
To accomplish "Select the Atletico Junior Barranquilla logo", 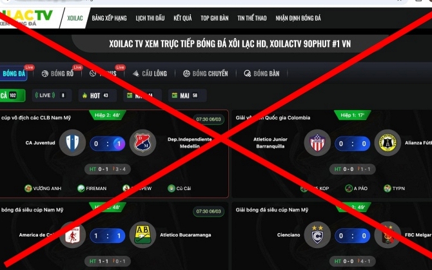I will point(317,143).
